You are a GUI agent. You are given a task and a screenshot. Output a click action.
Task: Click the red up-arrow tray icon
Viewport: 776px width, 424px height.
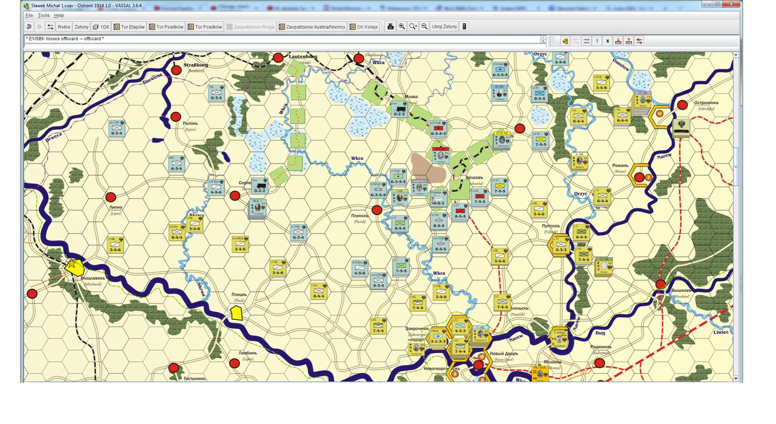click(x=629, y=41)
